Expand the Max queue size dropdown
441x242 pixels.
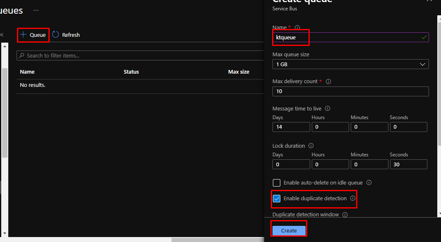coord(350,65)
